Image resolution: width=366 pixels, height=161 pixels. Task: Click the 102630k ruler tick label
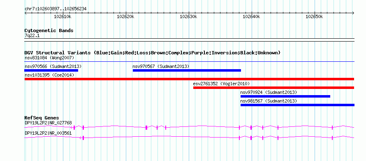pyautogui.click(x=189, y=16)
